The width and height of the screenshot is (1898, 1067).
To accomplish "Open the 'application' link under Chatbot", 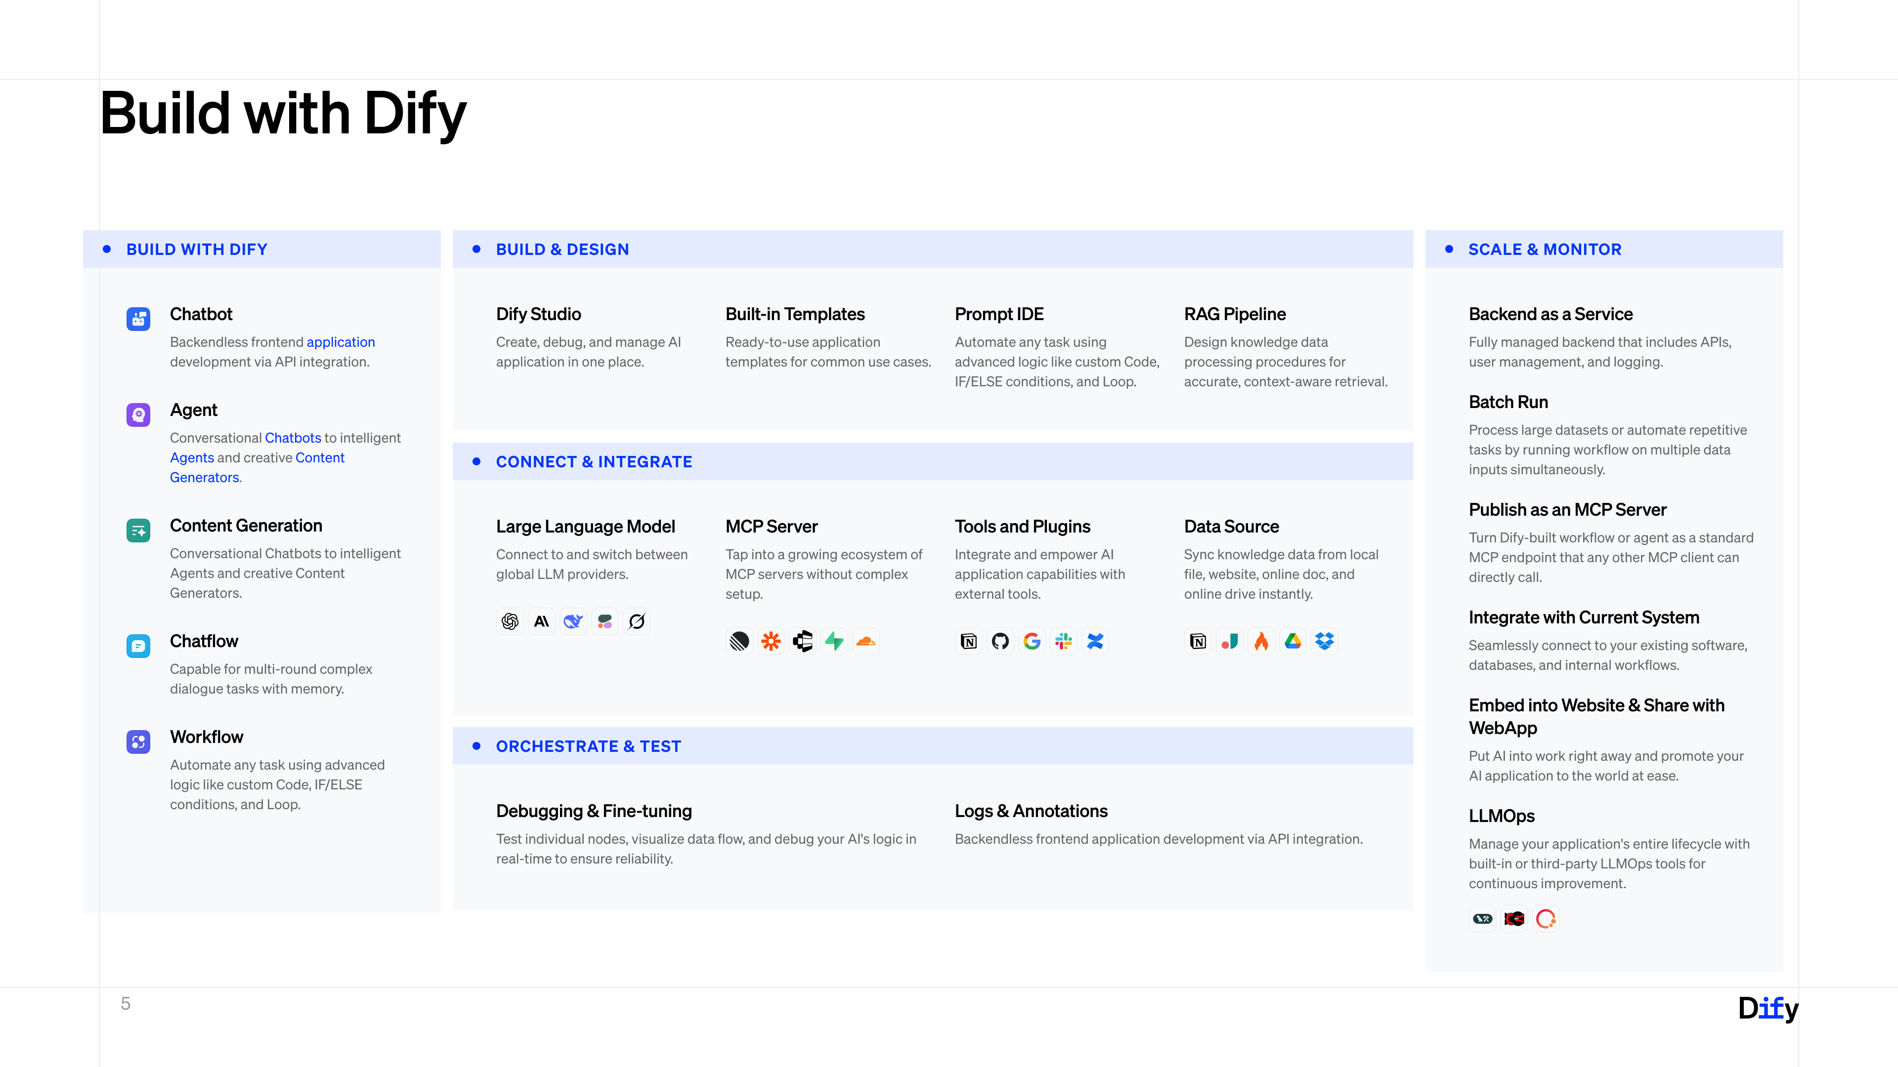I will click(x=341, y=342).
